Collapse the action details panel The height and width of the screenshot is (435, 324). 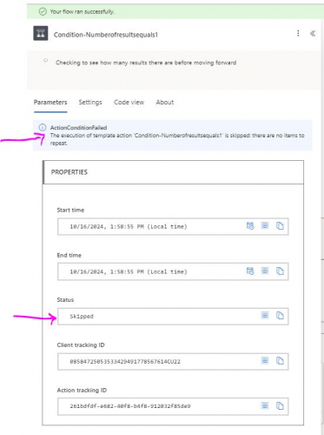313,33
